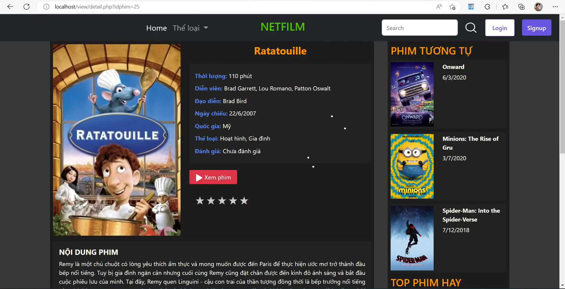Click the magnifier search icon

(x=471, y=28)
